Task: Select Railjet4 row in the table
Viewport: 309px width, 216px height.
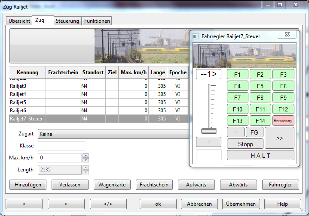Action: pyautogui.click(x=18, y=94)
